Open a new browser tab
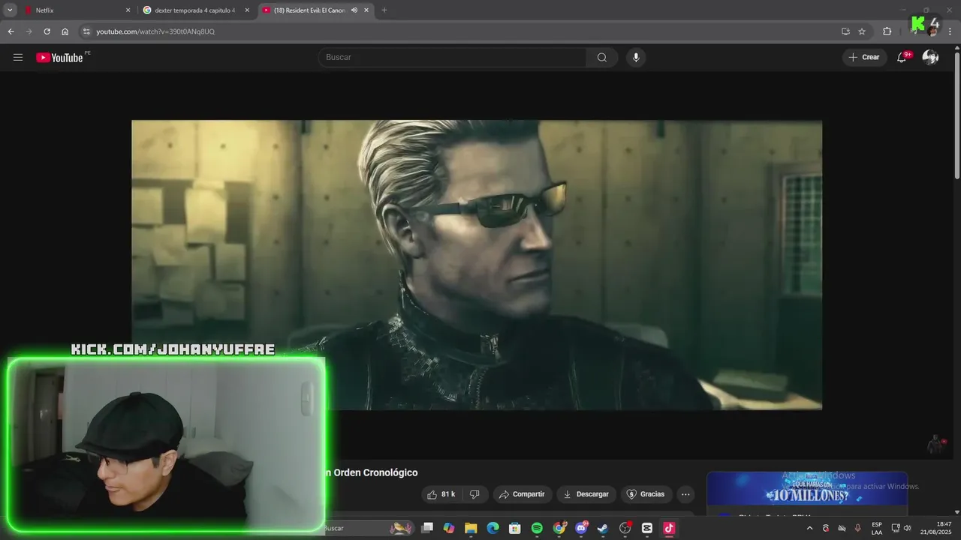Image resolution: width=961 pixels, height=540 pixels. coord(384,10)
